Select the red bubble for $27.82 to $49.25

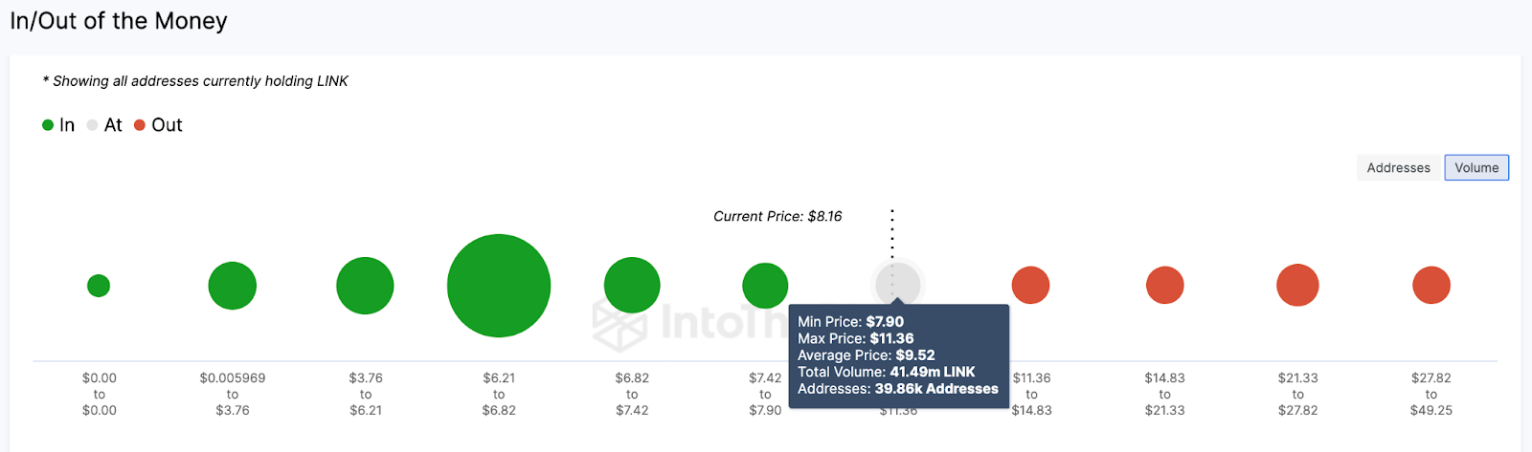[x=1431, y=285]
